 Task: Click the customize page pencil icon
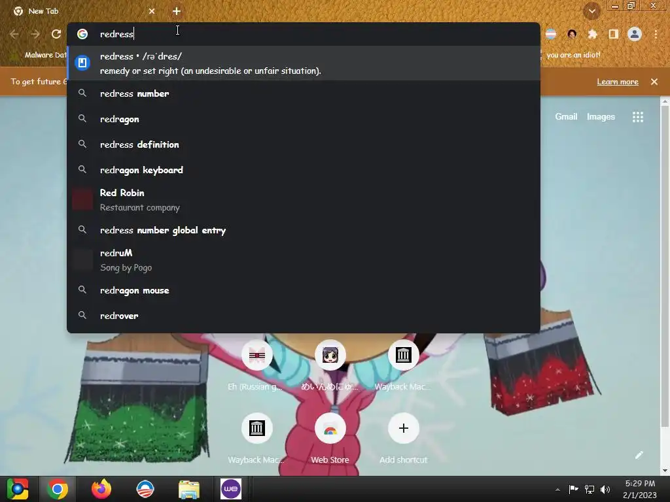pos(639,455)
